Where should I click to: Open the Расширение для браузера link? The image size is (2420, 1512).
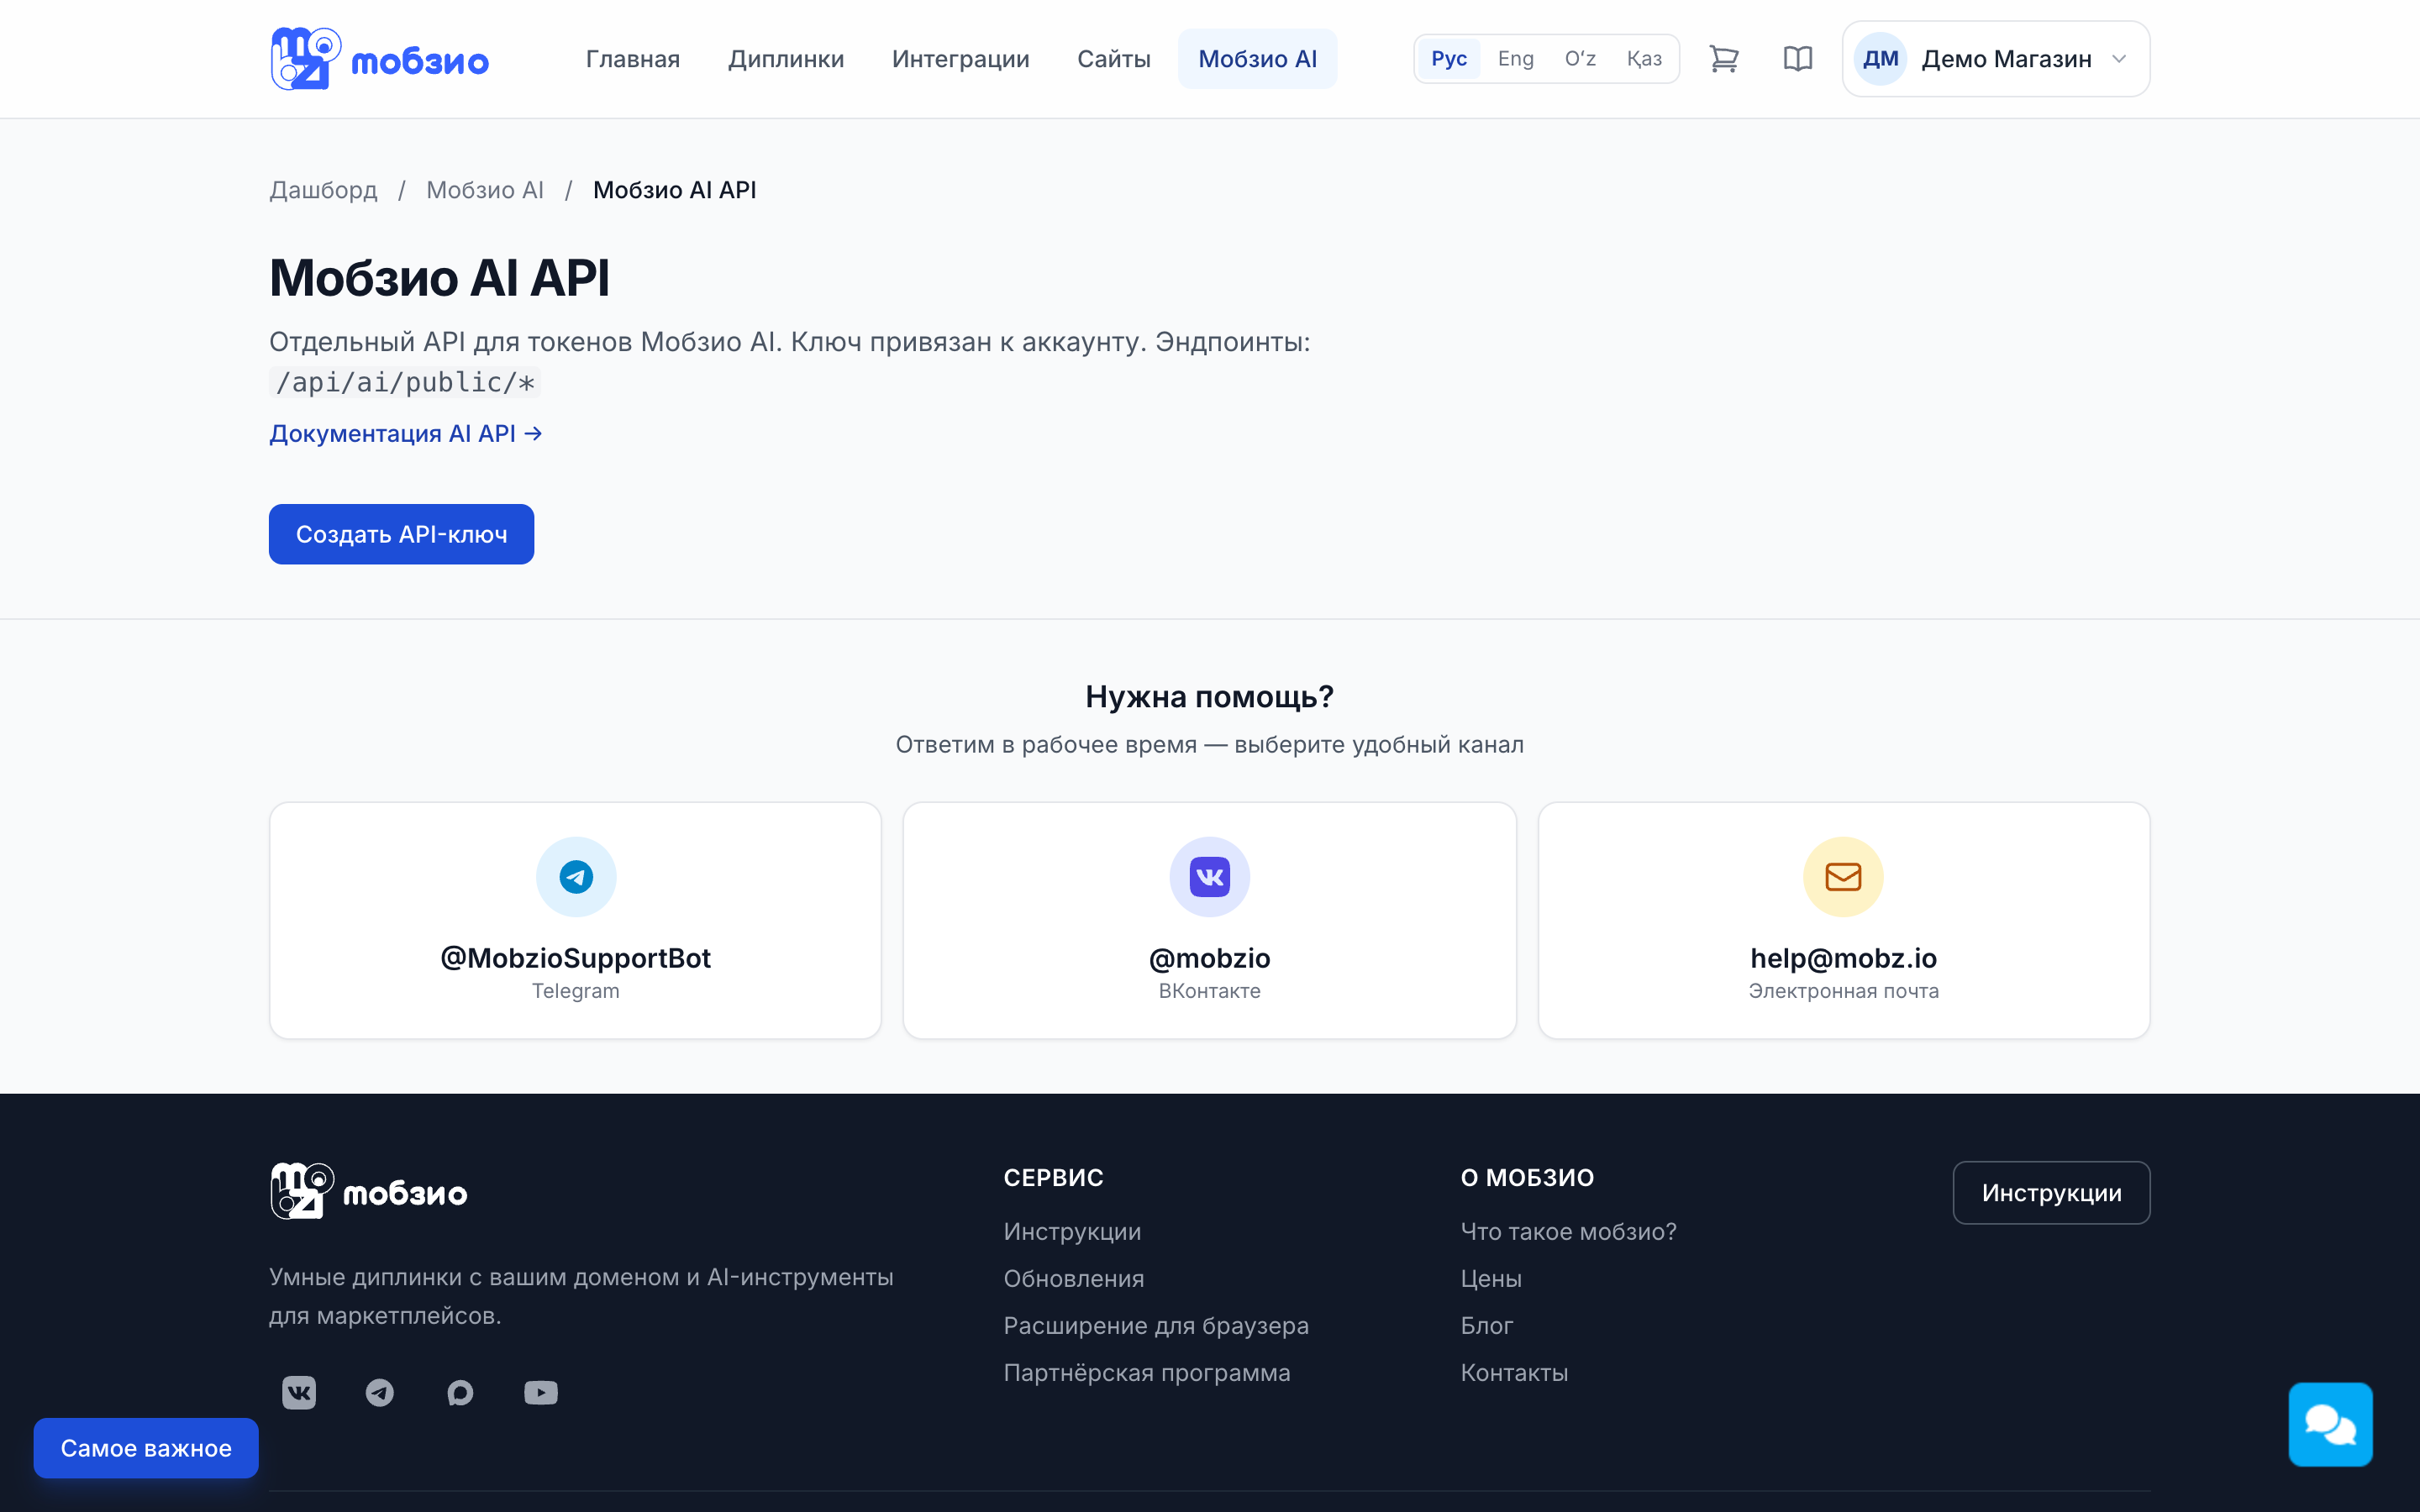click(x=1156, y=1325)
